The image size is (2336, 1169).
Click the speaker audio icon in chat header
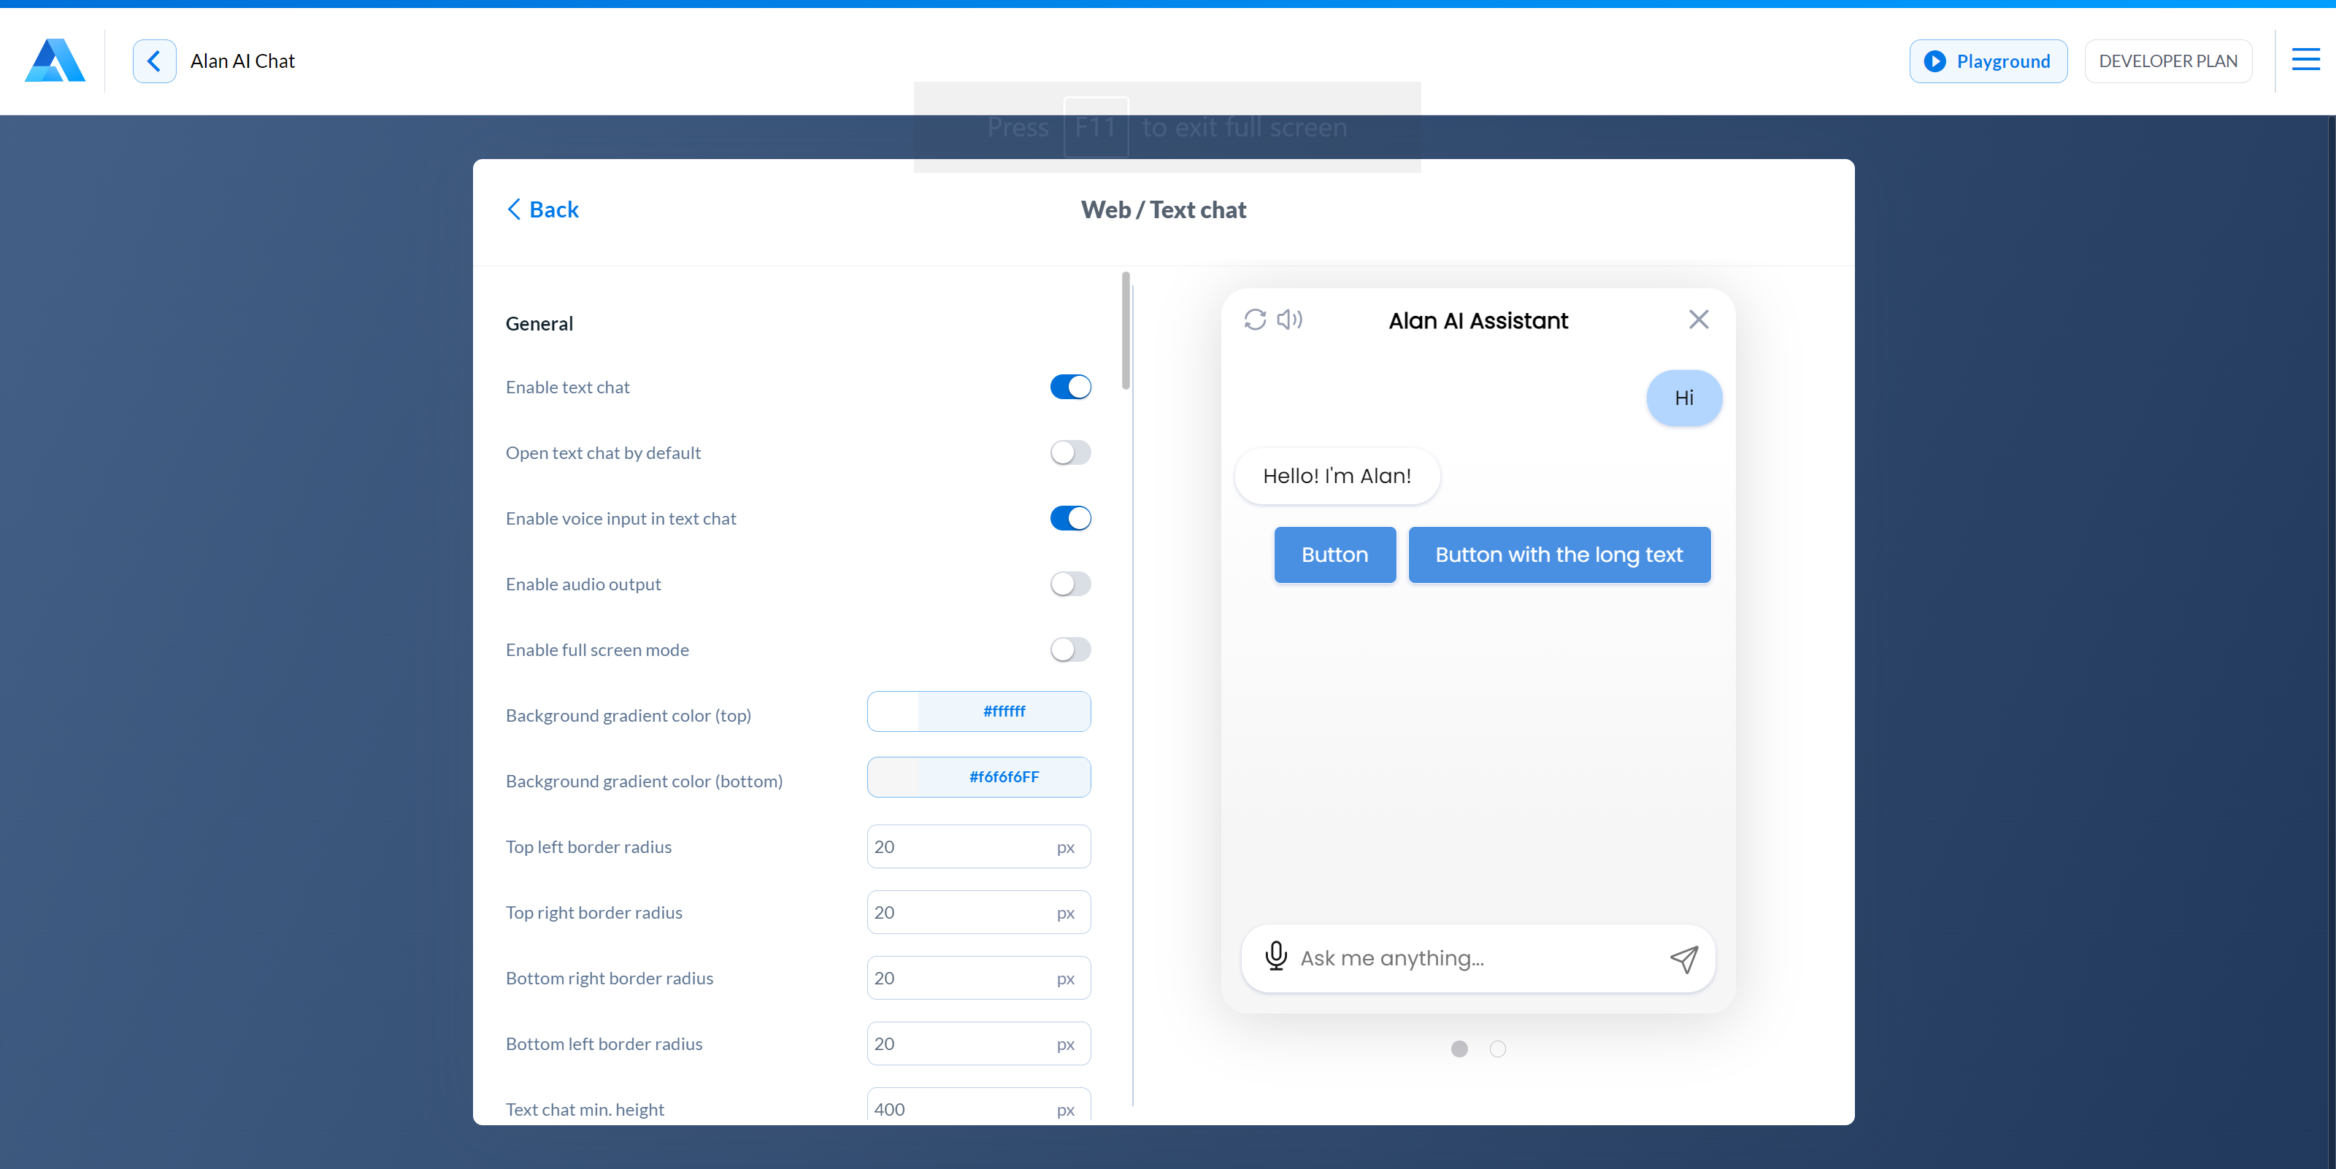pyautogui.click(x=1288, y=320)
